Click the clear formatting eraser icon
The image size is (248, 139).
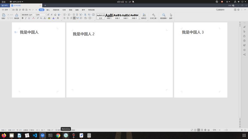pos(55,15)
